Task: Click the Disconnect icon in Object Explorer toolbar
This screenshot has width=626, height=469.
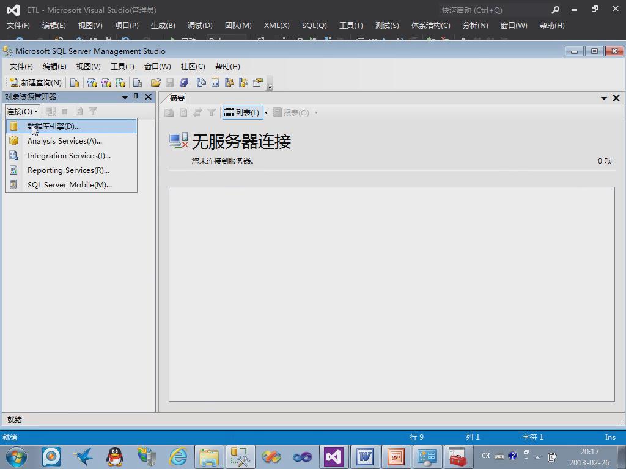Action: (x=51, y=111)
